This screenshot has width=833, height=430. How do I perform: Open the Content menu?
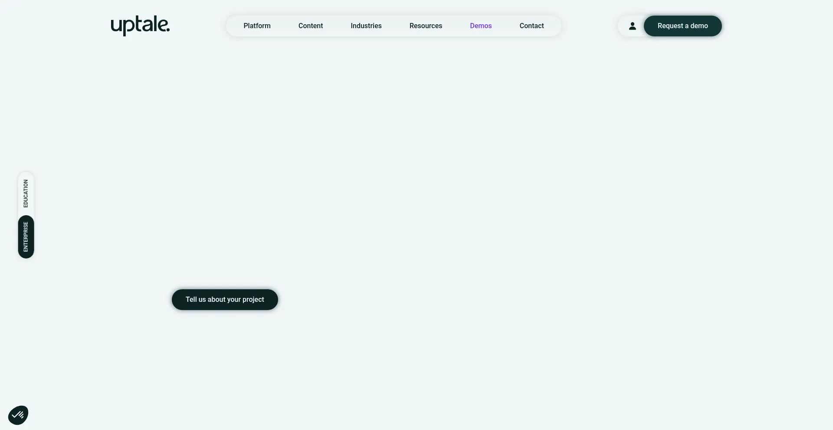[x=311, y=26]
